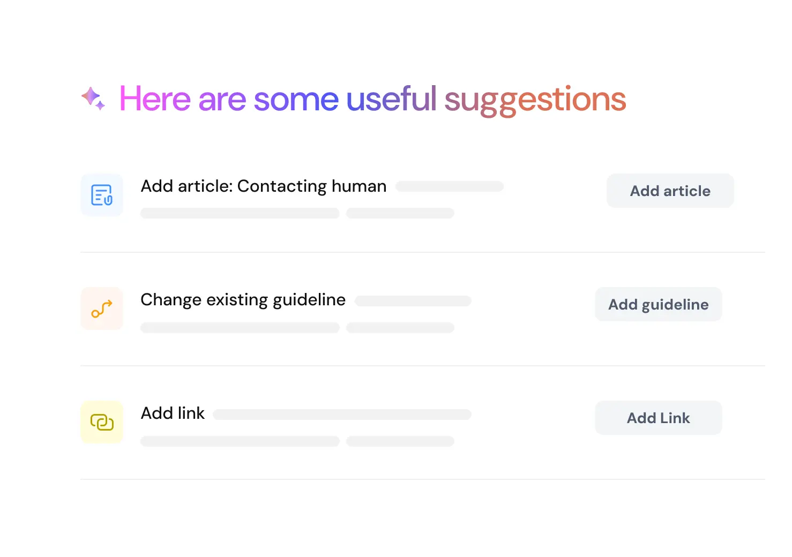Click the short placeholder bar under Add link

click(x=400, y=441)
